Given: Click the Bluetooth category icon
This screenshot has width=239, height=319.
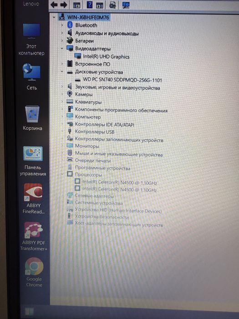Looking at the screenshot, I should point(70,25).
